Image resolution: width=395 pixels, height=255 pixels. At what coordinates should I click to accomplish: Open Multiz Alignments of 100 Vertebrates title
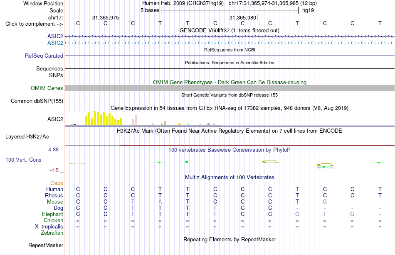pos(230,177)
